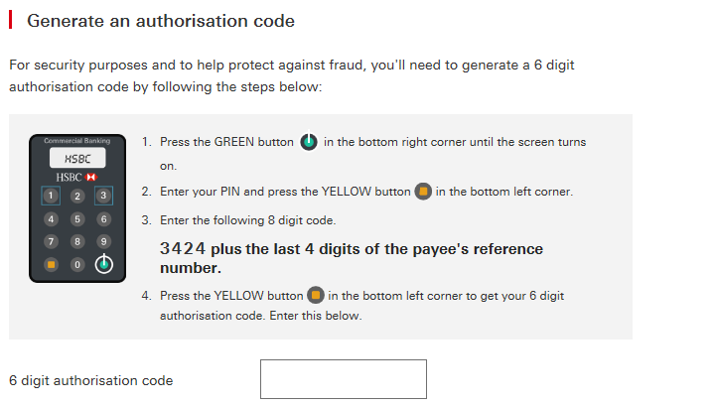Click key 3 on the device keypad
Viewport: 717px width, 407px height.
[104, 196]
